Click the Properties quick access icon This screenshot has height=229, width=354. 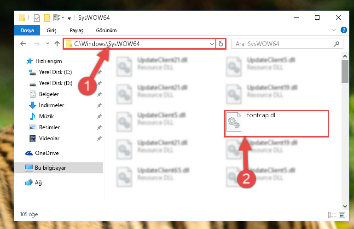point(37,17)
